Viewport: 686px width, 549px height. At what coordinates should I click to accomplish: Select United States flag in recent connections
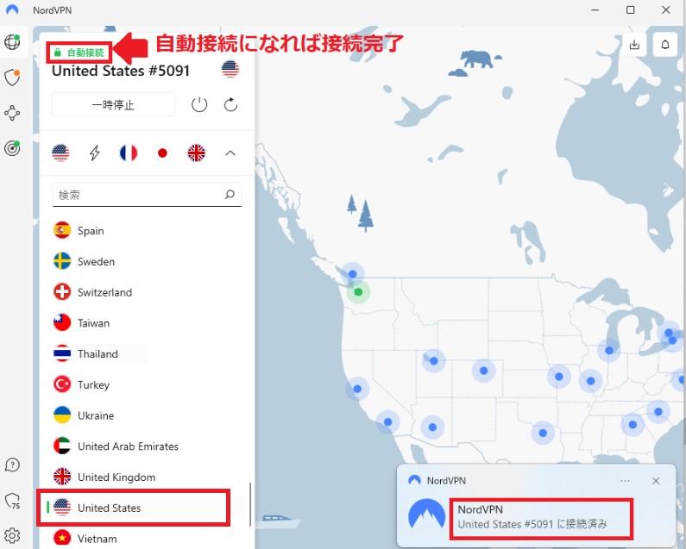(60, 153)
